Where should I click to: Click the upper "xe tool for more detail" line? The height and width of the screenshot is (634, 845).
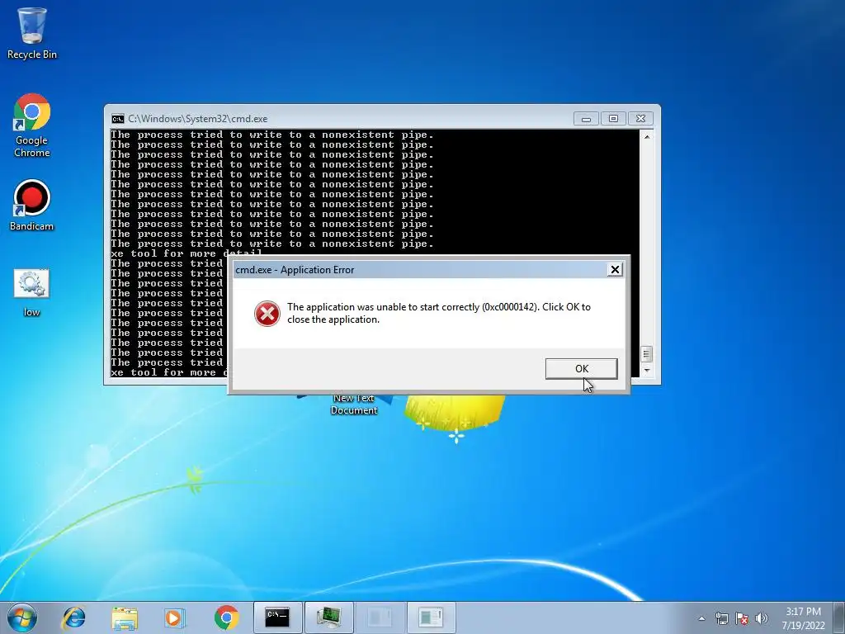pos(186,253)
